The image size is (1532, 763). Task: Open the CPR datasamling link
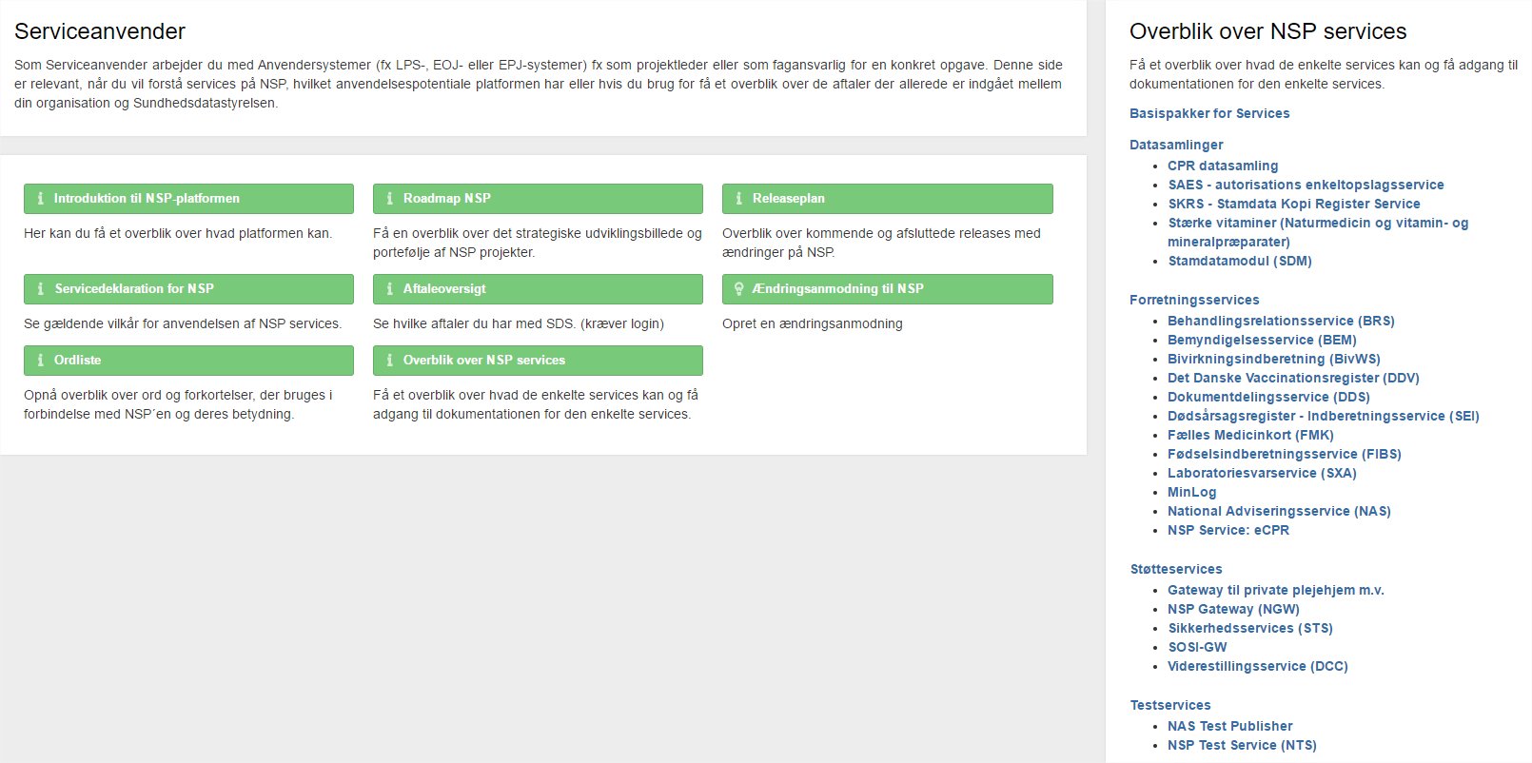point(1223,166)
